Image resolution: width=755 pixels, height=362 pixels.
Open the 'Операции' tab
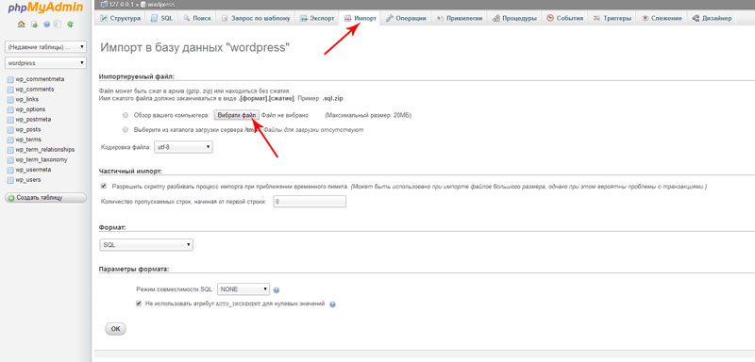point(406,18)
